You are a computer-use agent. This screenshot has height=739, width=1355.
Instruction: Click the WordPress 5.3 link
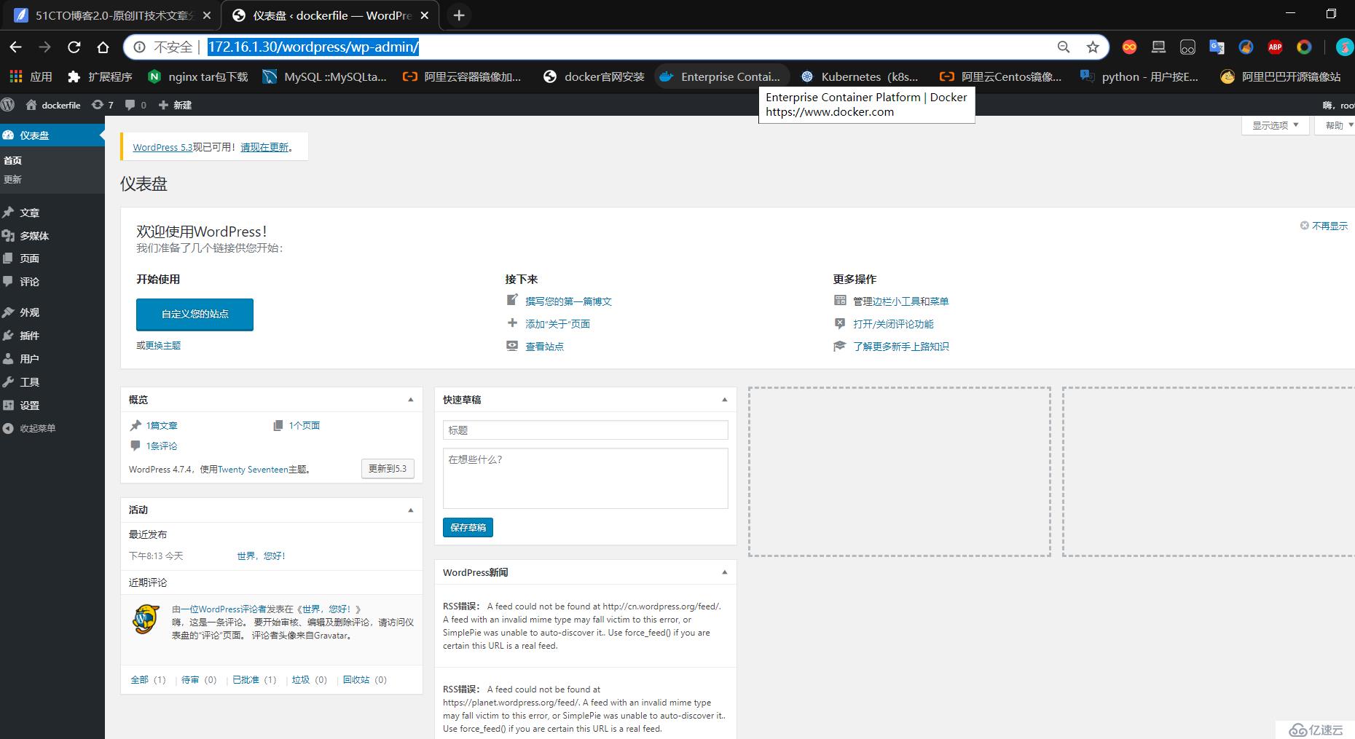pos(162,147)
